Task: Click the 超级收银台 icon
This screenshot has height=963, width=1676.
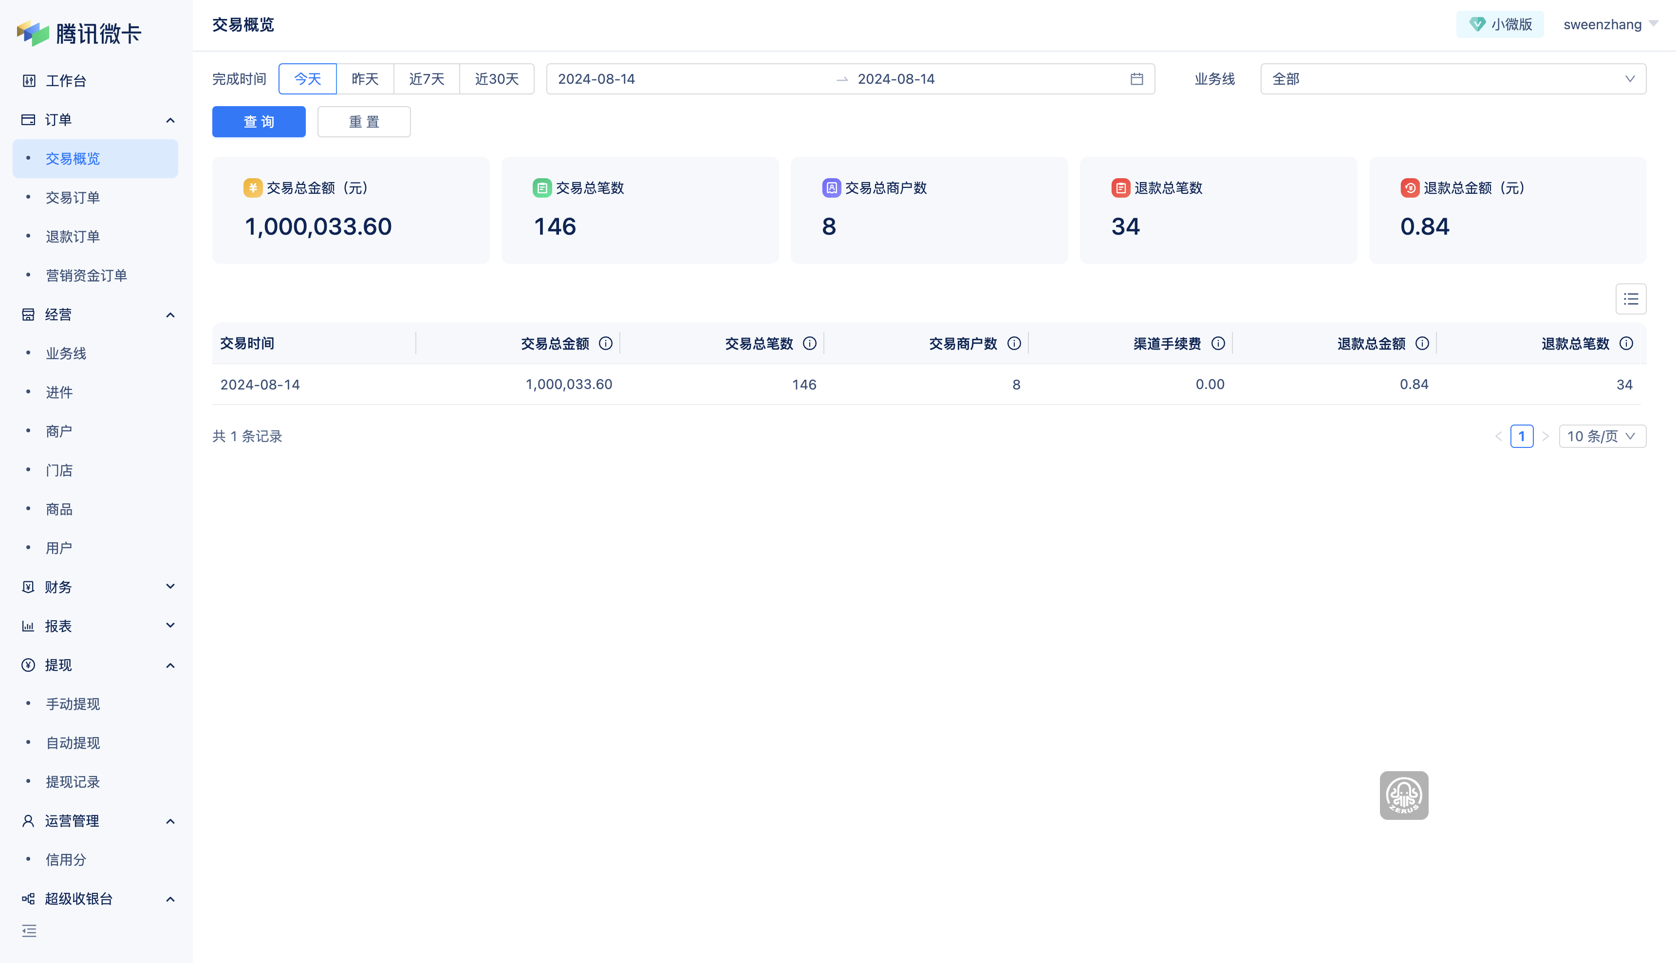Action: point(28,898)
